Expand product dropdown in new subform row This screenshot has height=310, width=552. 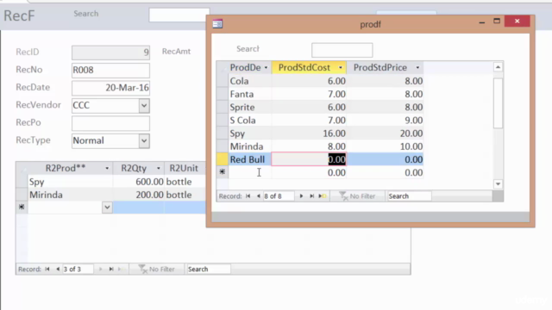[107, 208]
